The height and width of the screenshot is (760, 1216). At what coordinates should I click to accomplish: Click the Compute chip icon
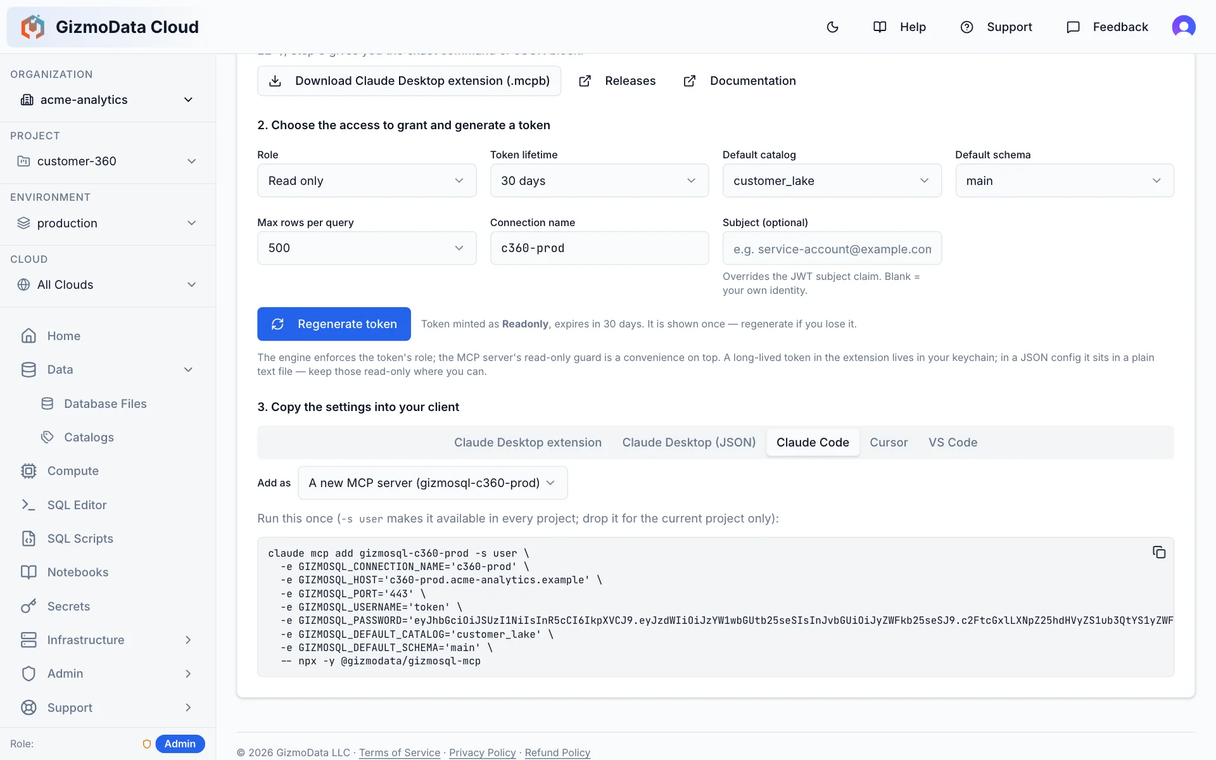point(28,471)
